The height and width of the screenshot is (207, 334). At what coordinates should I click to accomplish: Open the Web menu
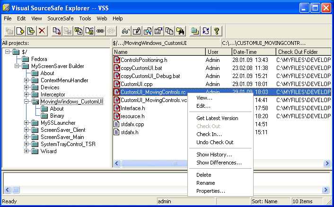pos(102,18)
